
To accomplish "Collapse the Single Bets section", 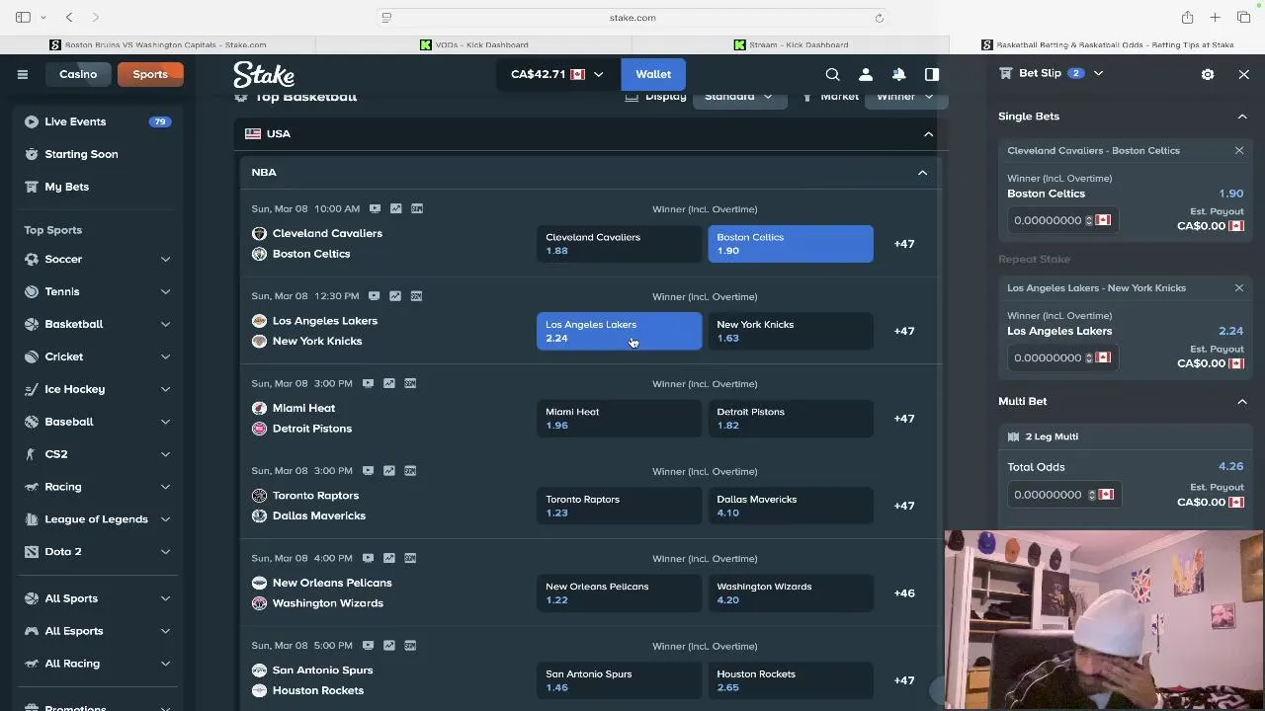I will point(1242,117).
